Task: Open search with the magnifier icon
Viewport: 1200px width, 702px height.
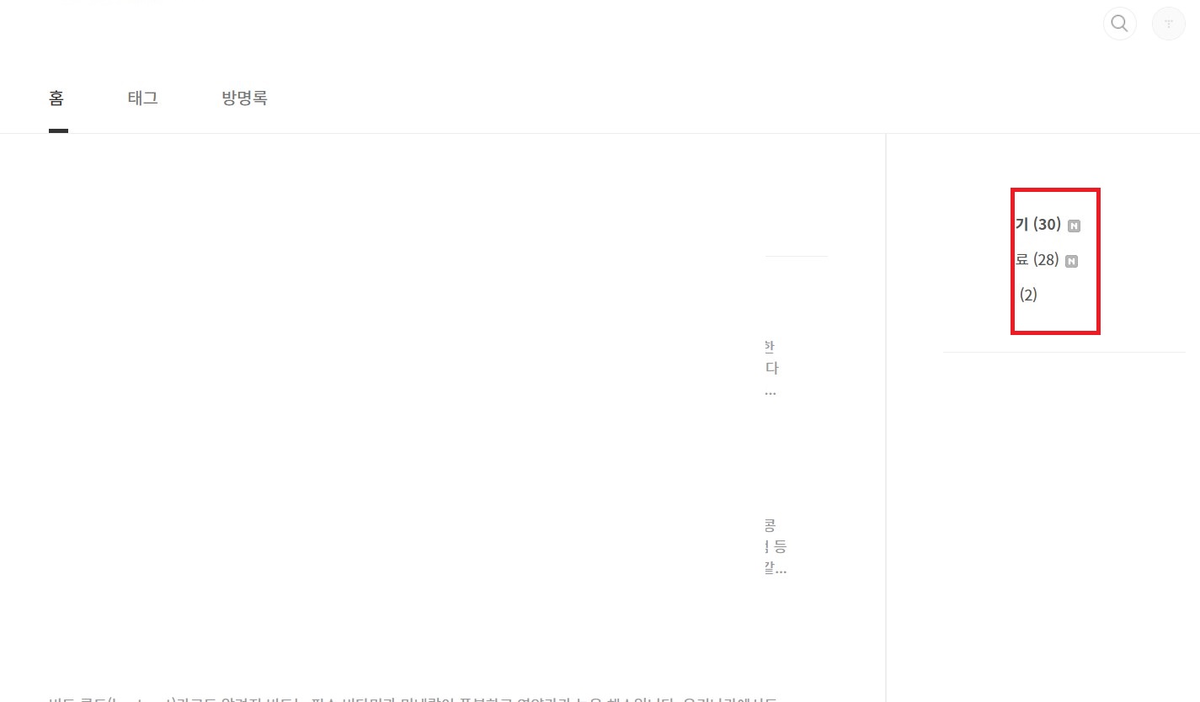Action: click(x=1119, y=24)
